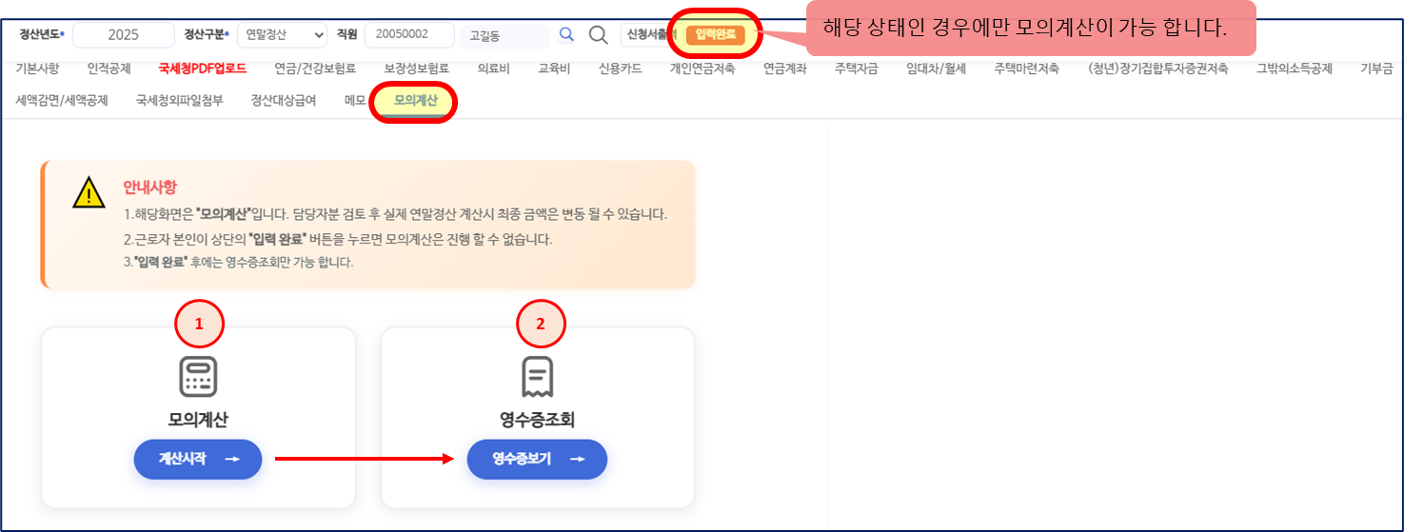This screenshot has width=1404, height=532.
Task: Click the 정산구분 label
Action: pyautogui.click(x=207, y=34)
